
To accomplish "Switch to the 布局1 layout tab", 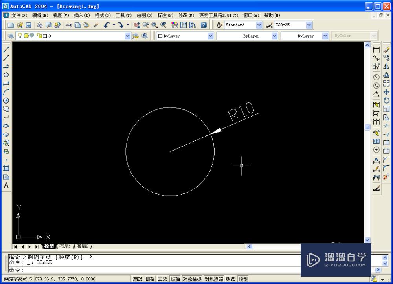I will (x=65, y=246).
